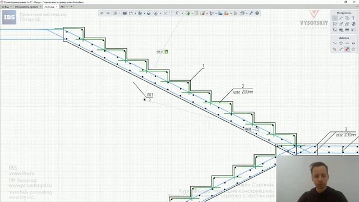This screenshot has height=202, width=359.
Task: Expand the dropdown arrow left of wrench icon
Action: (247, 13)
